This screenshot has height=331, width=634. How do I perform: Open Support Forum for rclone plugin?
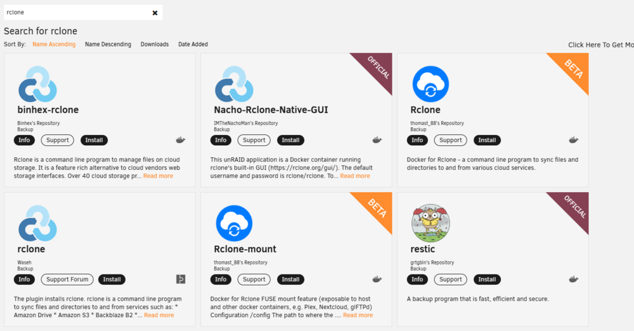[67, 279]
